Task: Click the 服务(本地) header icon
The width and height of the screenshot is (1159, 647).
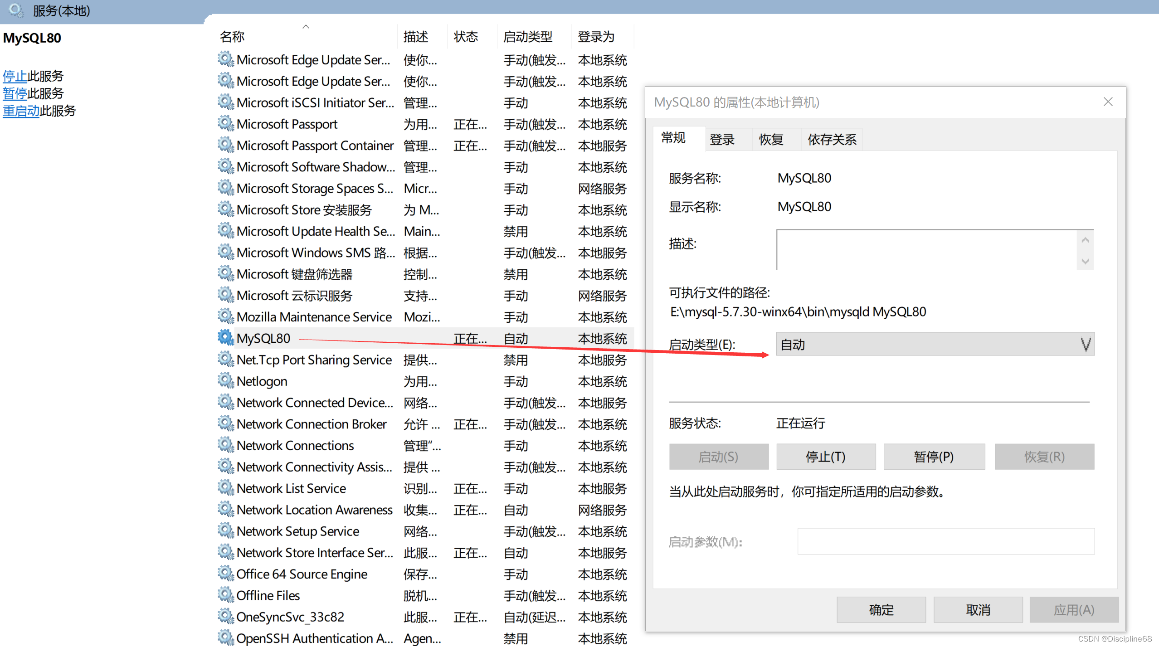Action: click(16, 10)
